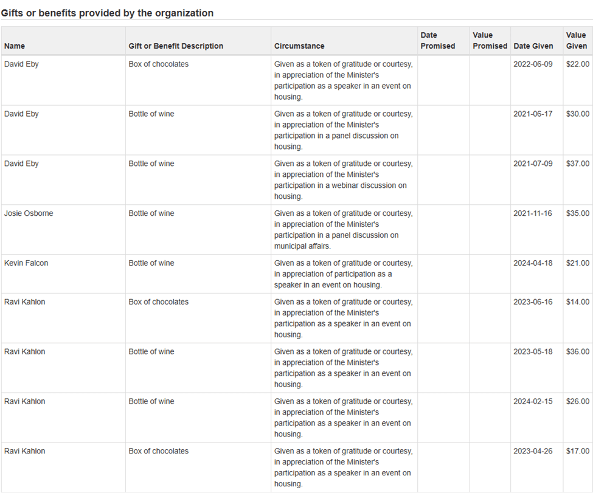Viewport: 593px width, 493px height.
Task: Click the Value Given column header
Action: click(x=576, y=41)
